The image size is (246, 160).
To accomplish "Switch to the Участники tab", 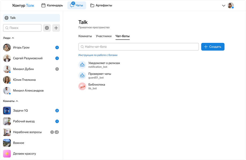I will coord(104,36).
